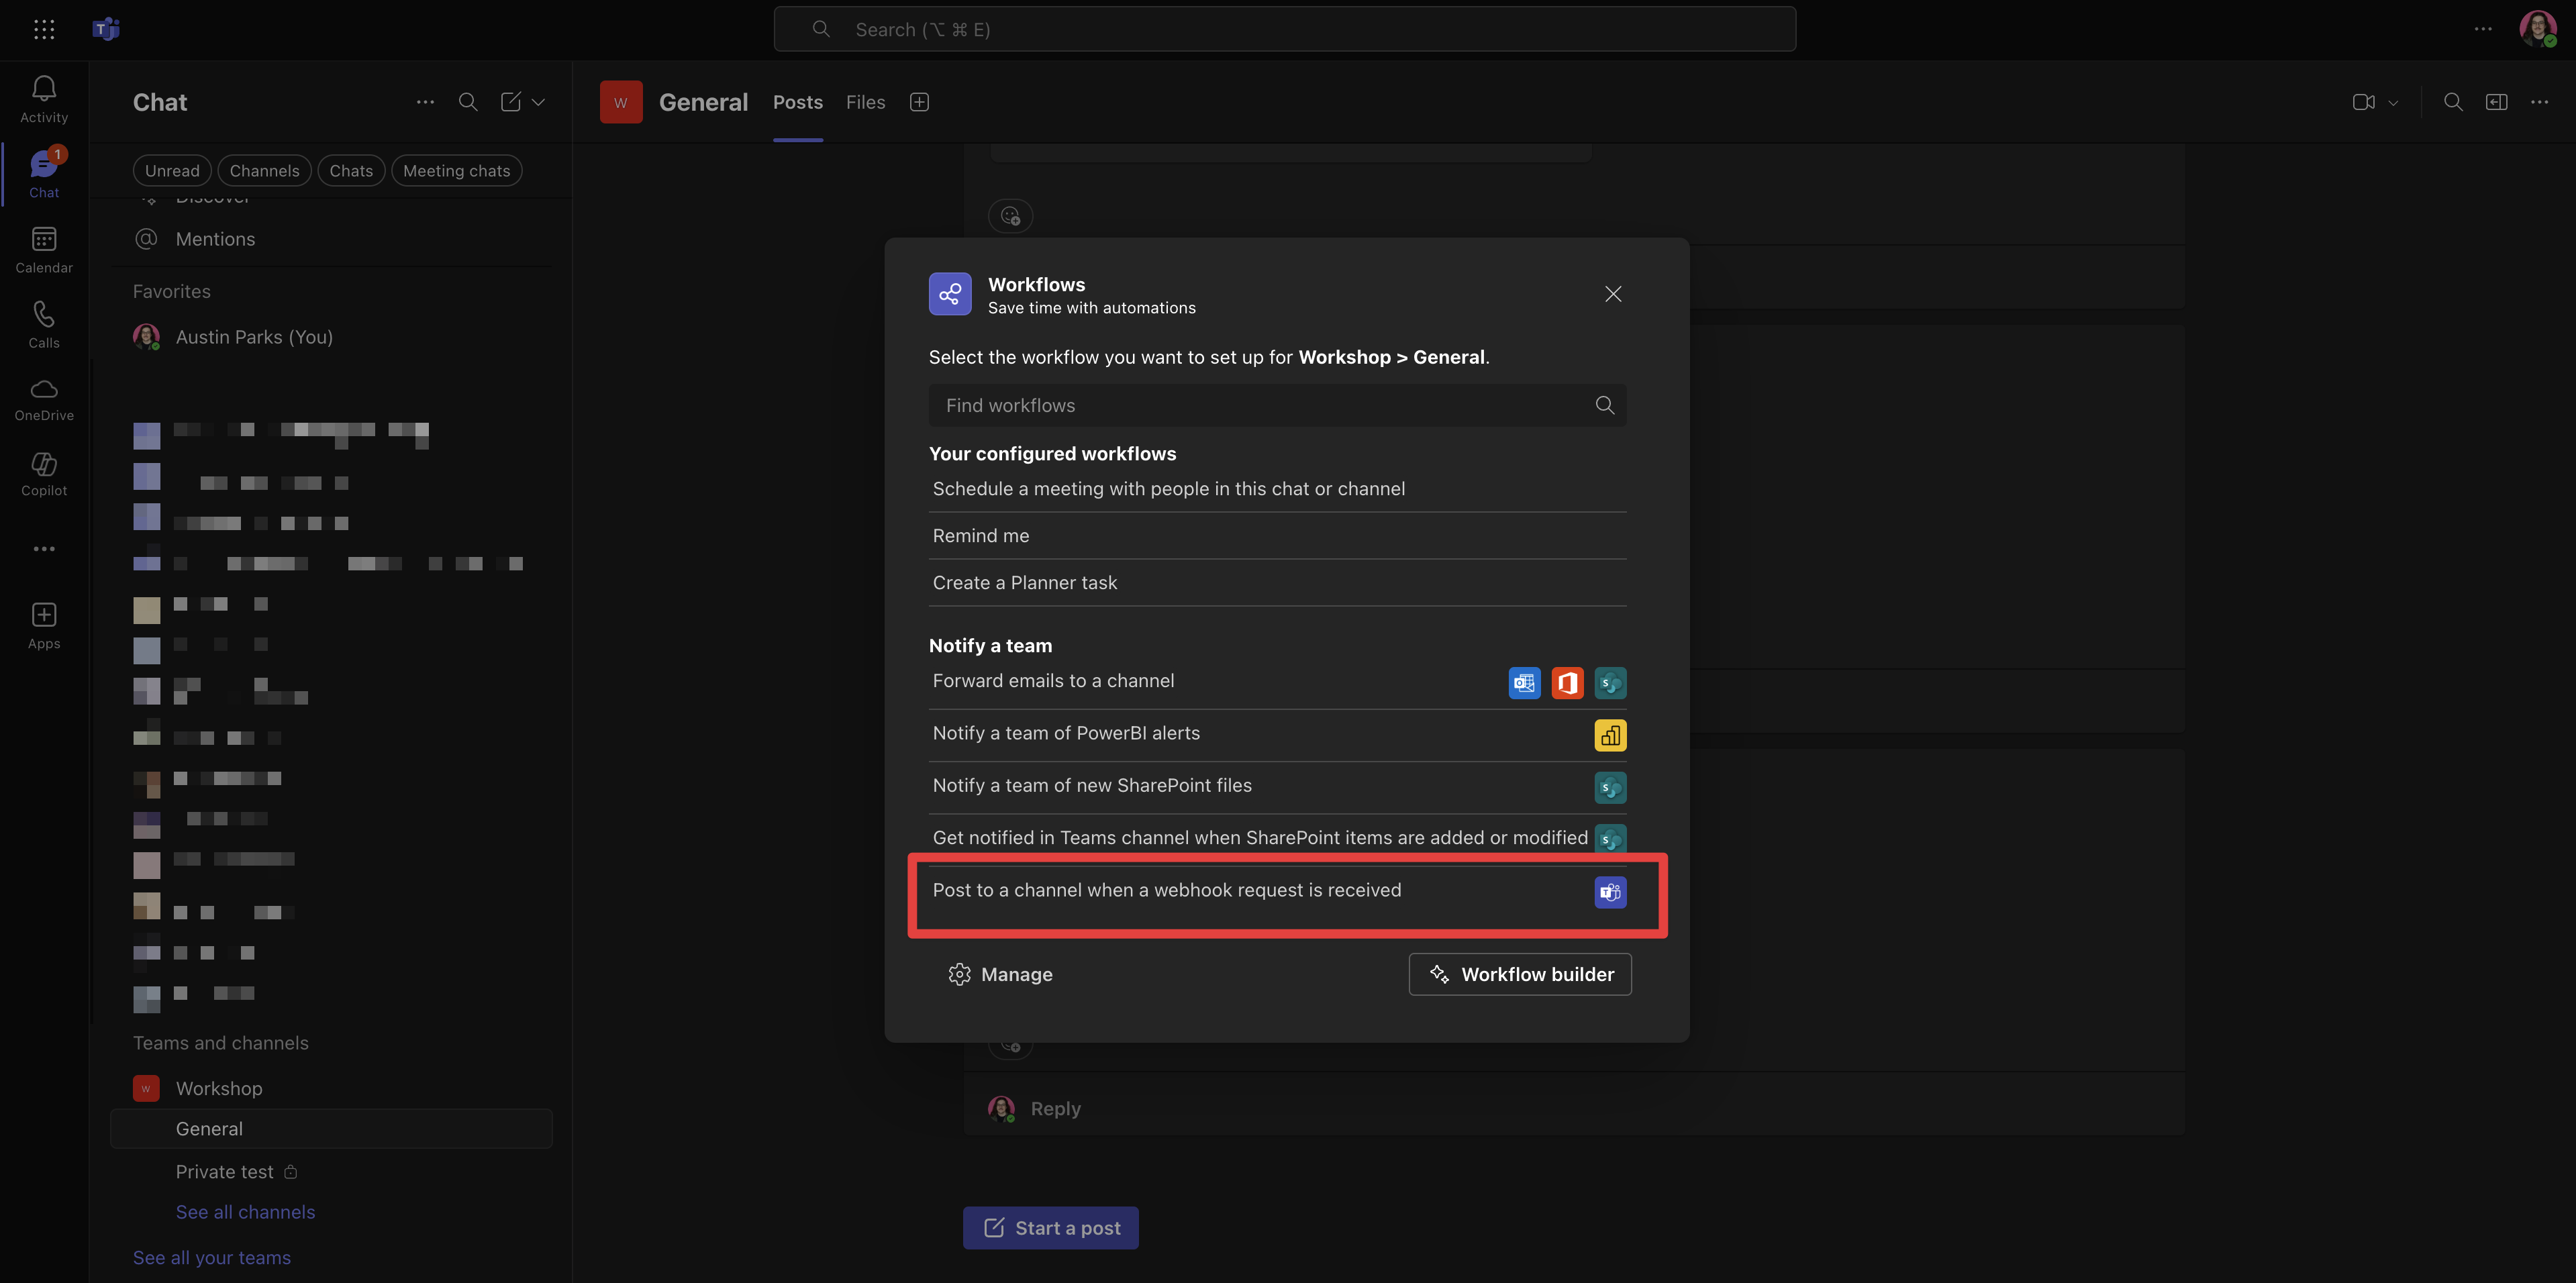
Task: Click the search icon in Chat pane
Action: (468, 102)
